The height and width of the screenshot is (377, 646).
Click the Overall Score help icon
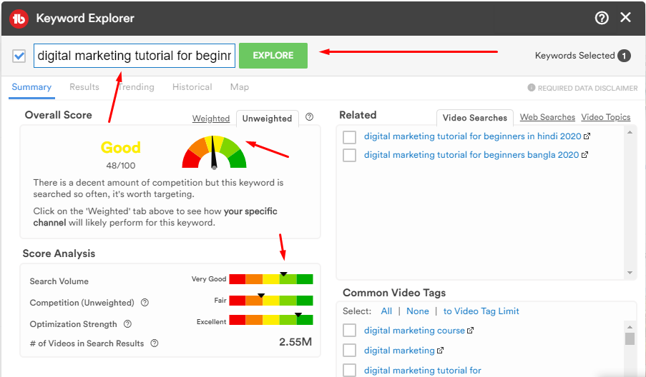click(x=309, y=117)
